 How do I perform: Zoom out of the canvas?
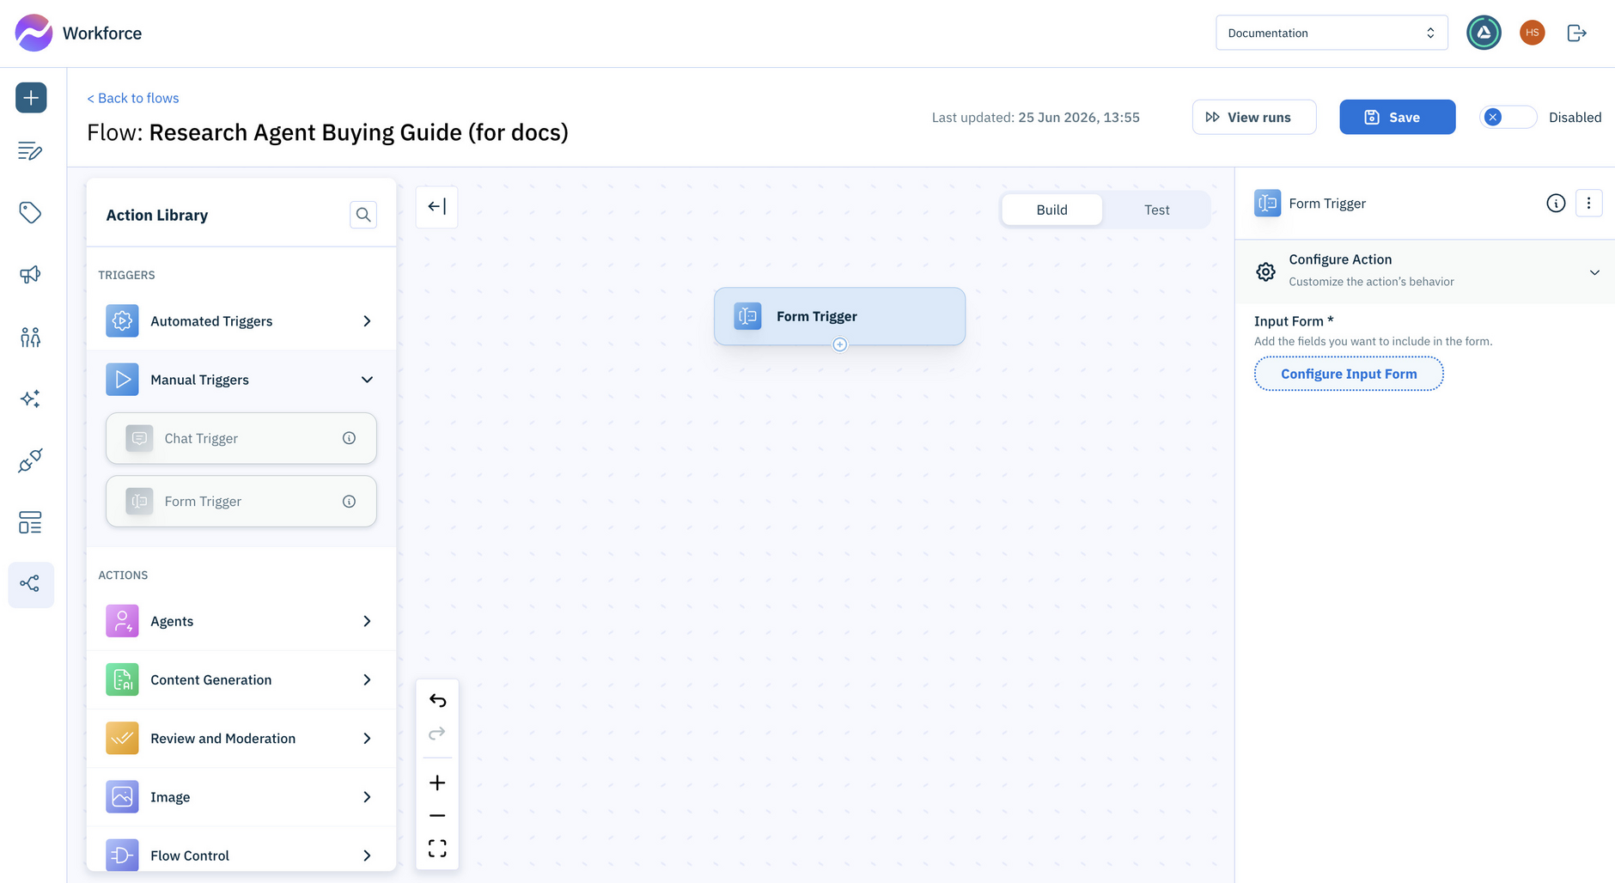click(437, 815)
